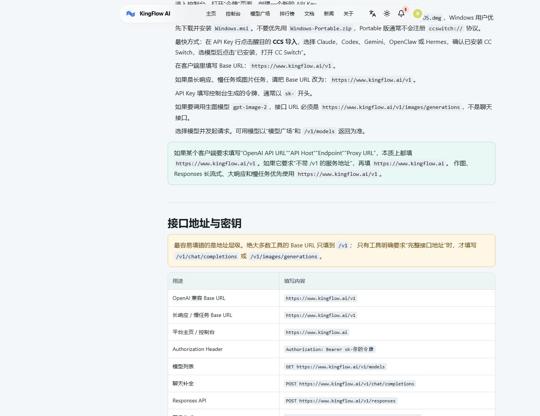
Task: Open 排行榜 in the navigation bar
Action: coord(287,14)
